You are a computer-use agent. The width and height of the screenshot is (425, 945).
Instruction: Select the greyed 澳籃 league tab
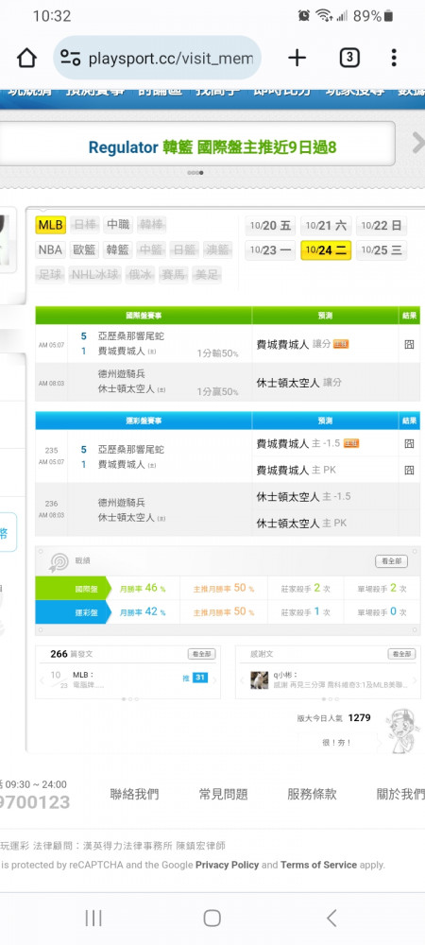[216, 249]
